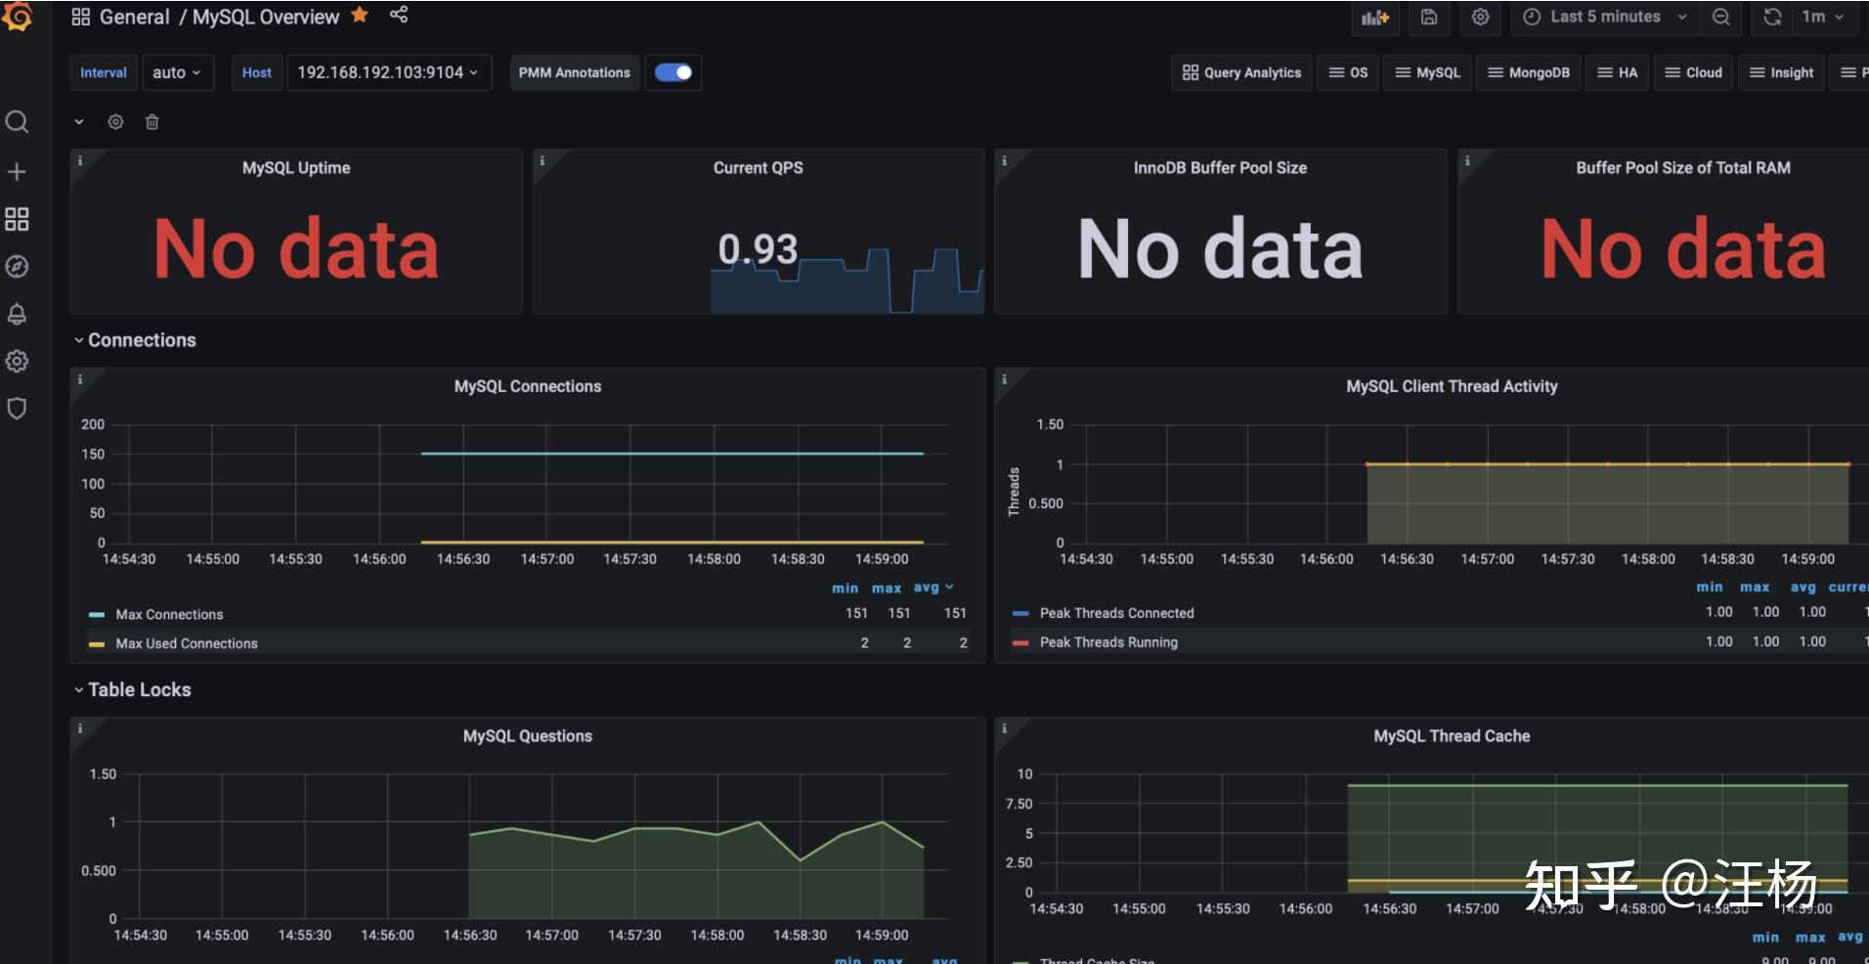Image resolution: width=1869 pixels, height=964 pixels.
Task: Open the Explore compass icon
Action: pos(17,266)
